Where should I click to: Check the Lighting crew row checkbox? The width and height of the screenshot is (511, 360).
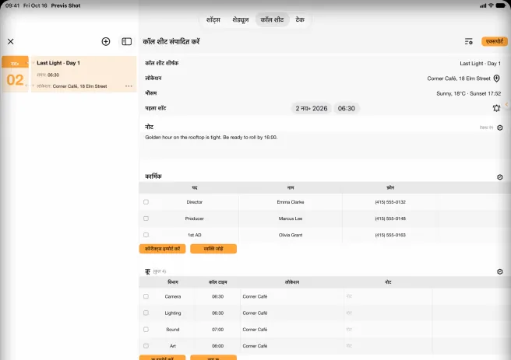click(x=146, y=313)
